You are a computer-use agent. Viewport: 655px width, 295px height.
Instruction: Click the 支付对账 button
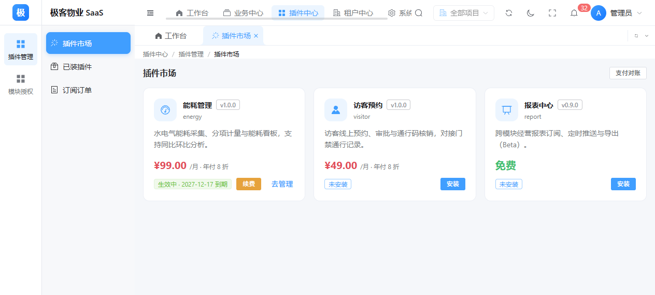point(628,73)
